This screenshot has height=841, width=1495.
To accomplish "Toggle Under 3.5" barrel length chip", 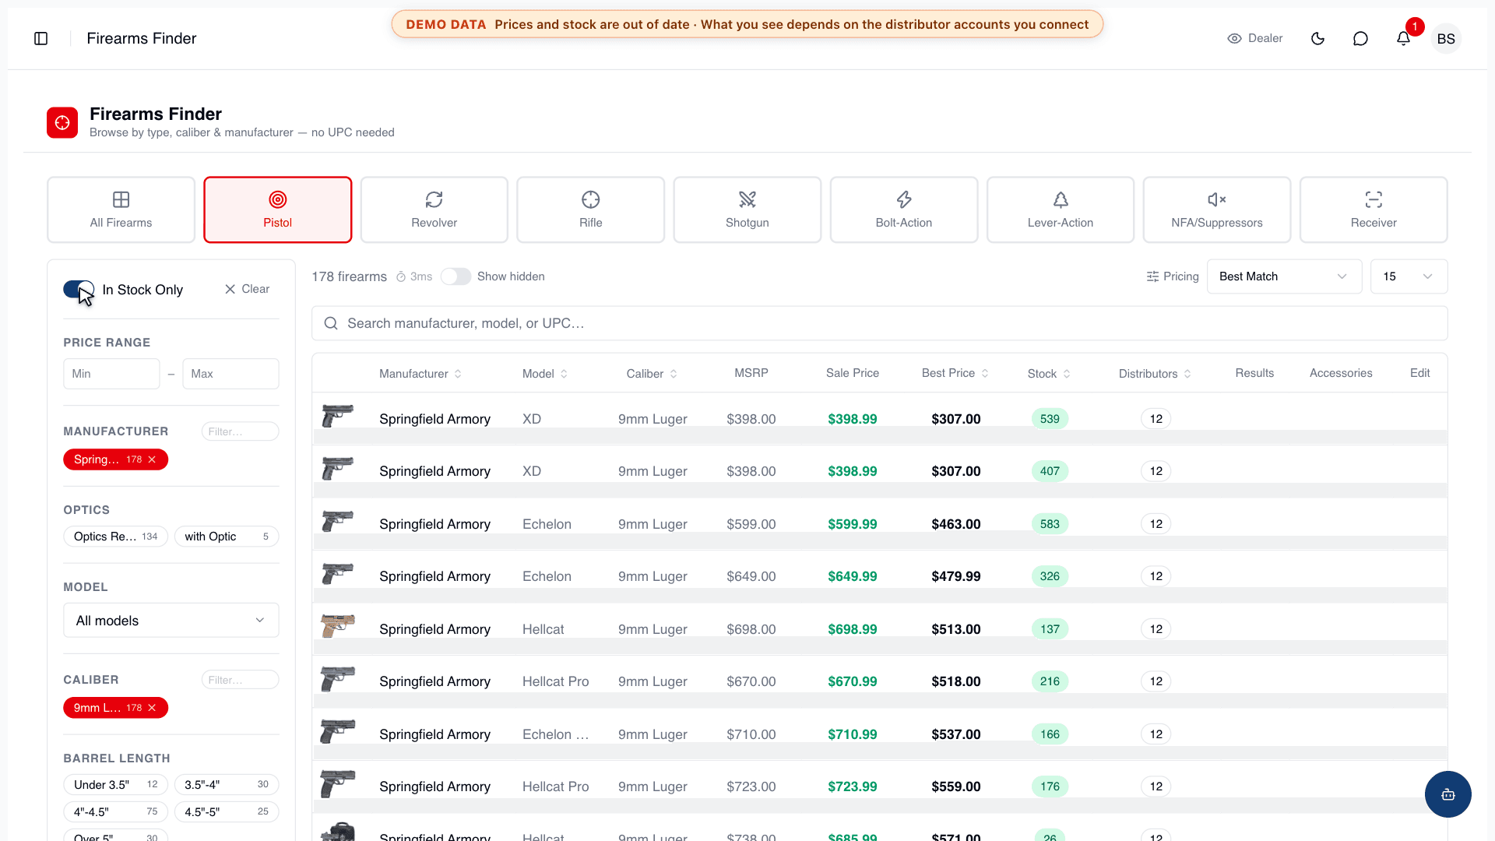I will 115,784.
